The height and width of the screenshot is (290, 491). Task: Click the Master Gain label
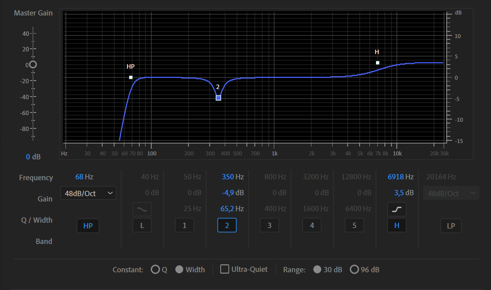coord(33,13)
